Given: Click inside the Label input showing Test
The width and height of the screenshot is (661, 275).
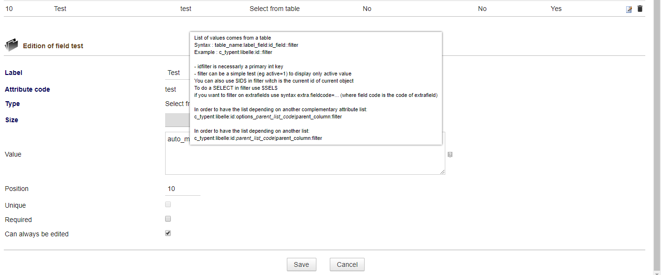Looking at the screenshot, I should tap(177, 73).
